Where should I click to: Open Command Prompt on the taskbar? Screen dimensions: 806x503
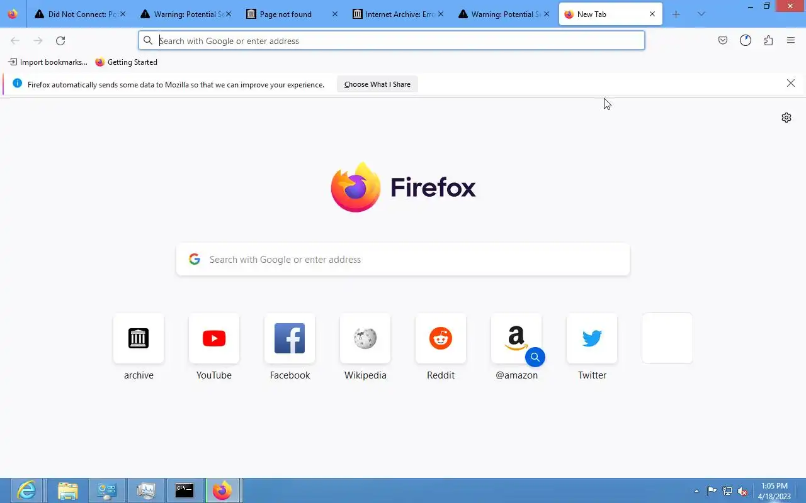(184, 490)
